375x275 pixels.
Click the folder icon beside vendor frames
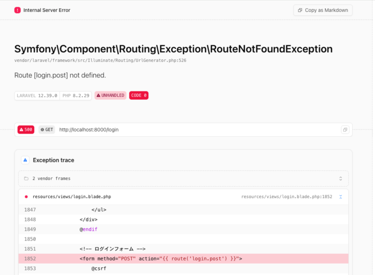[x=26, y=178]
